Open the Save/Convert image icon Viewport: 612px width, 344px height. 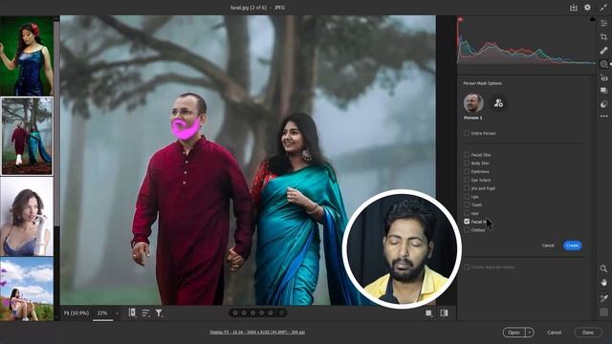[573, 8]
